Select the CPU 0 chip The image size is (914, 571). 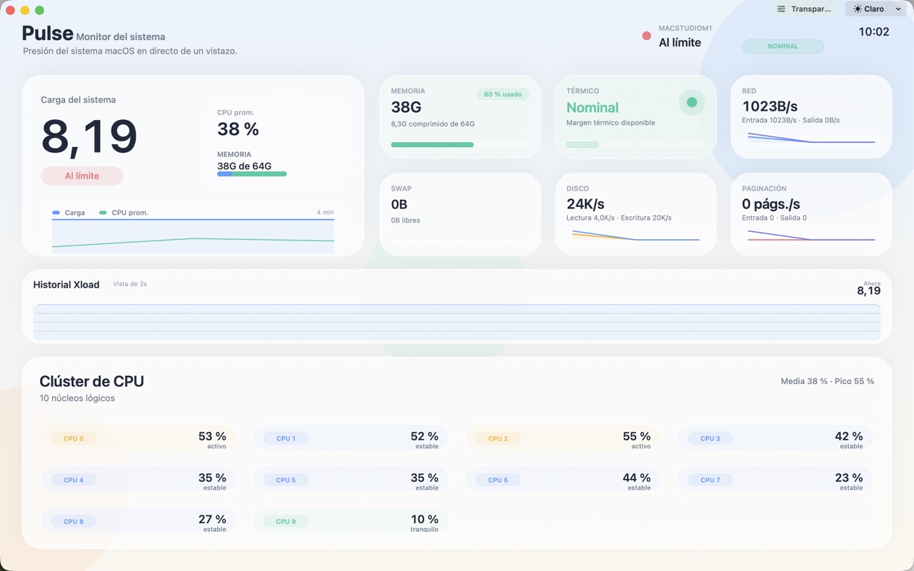tap(73, 438)
